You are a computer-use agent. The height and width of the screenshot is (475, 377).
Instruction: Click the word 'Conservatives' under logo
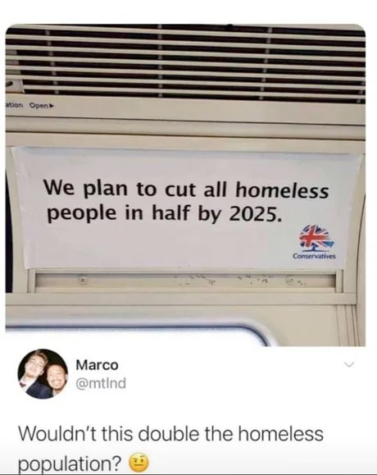pyautogui.click(x=314, y=256)
